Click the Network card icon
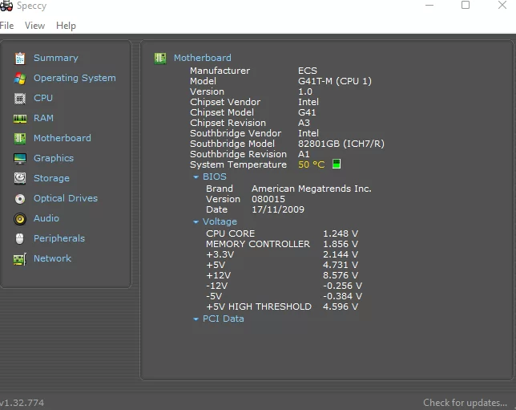The height and width of the screenshot is (410, 516). 20,259
